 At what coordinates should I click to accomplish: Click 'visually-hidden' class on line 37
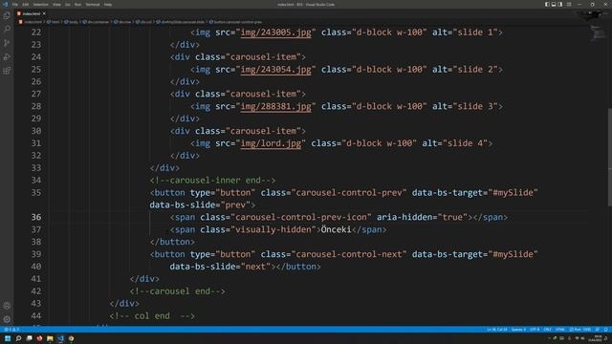pos(273,229)
